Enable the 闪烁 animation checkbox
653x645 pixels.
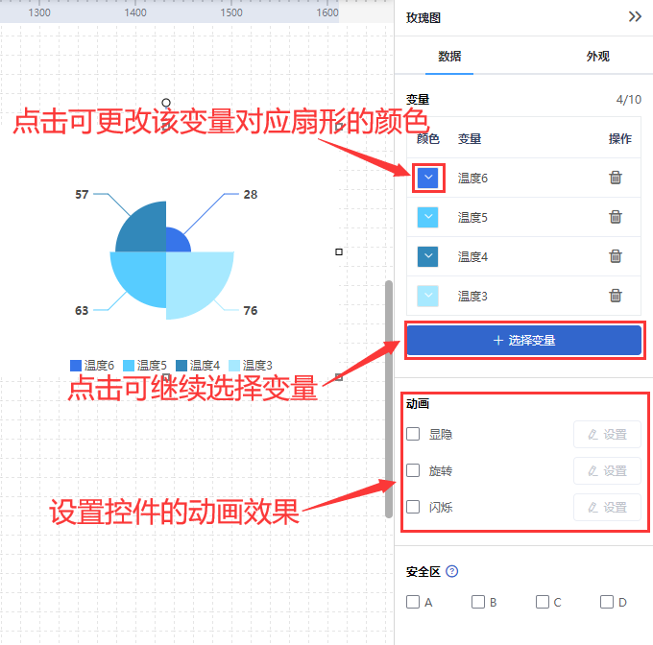[x=413, y=507]
